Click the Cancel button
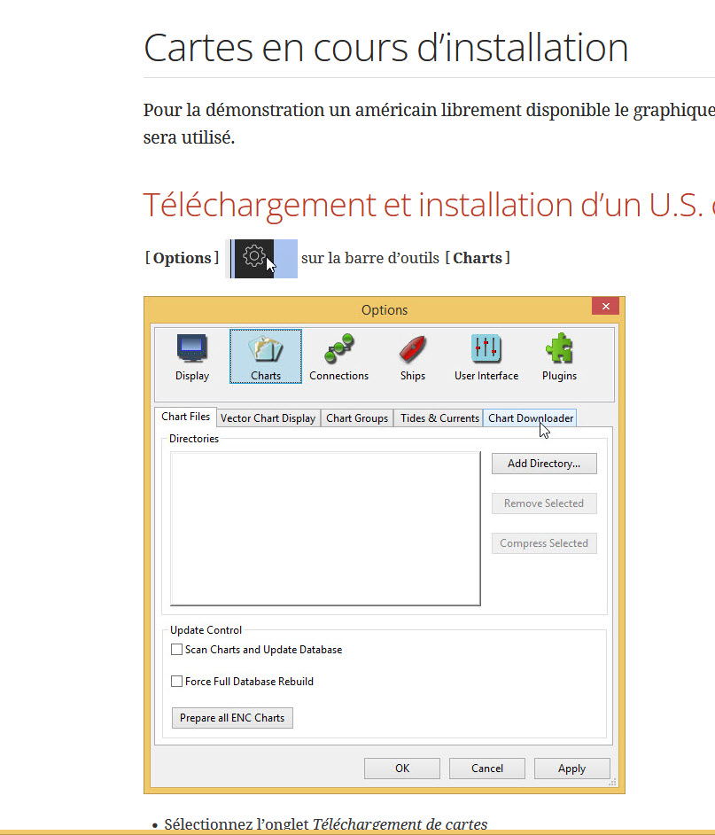Viewport: 715px width, 835px height. click(x=487, y=769)
